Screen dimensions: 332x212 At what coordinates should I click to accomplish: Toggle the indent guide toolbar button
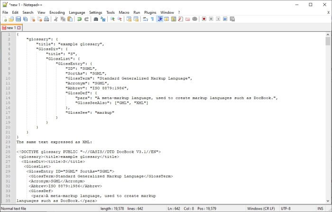coord(160,19)
